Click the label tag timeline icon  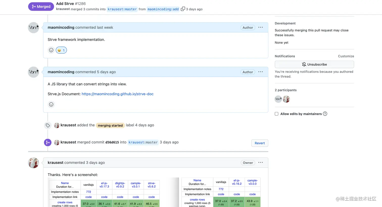(x=48, y=125)
